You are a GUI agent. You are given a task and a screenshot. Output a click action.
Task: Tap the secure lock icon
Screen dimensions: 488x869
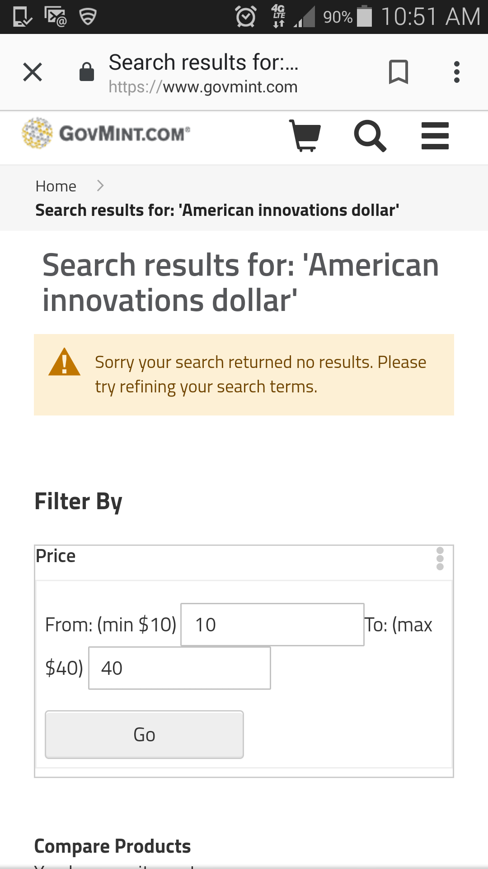86,72
